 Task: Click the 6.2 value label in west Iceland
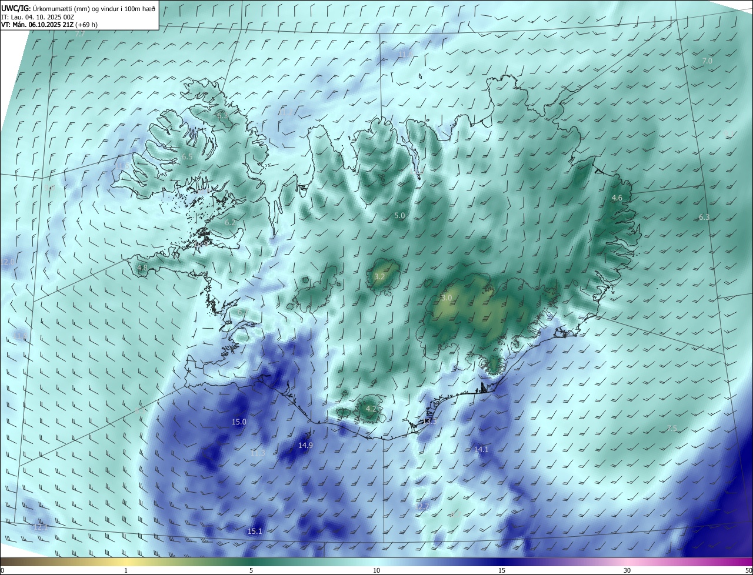tap(230, 223)
